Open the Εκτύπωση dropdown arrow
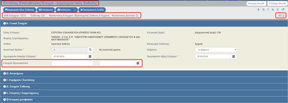This screenshot has height=103, width=288. (x=75, y=10)
